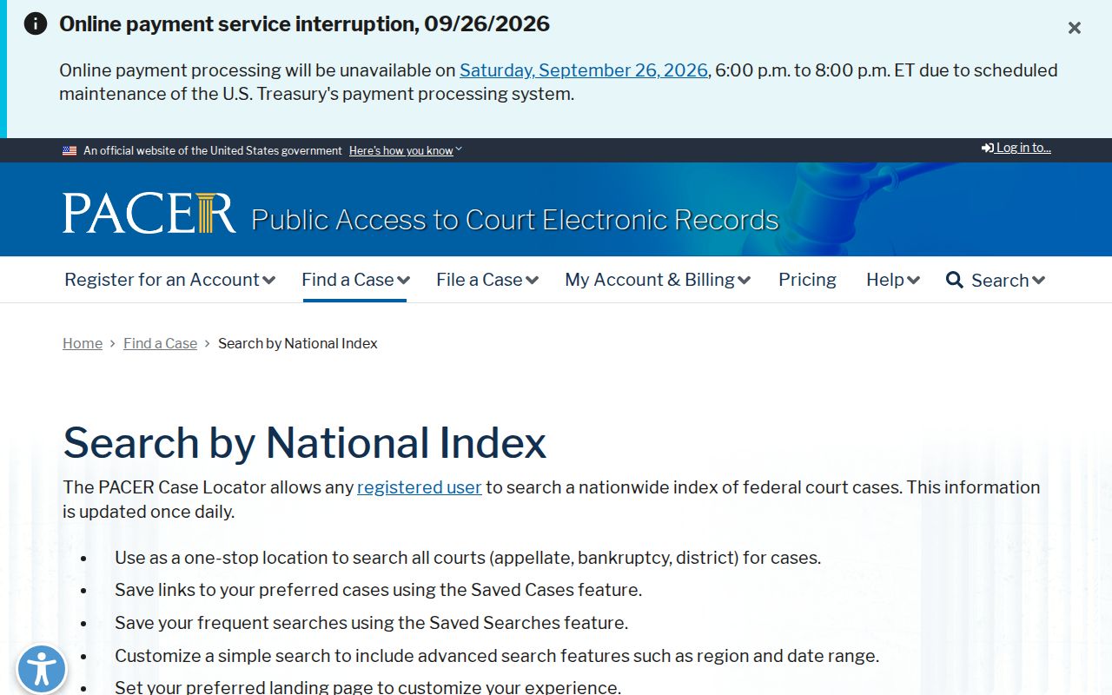Click the "Online payment service interruption" alert title
Viewport: 1112px width, 695px height.
click(x=304, y=23)
